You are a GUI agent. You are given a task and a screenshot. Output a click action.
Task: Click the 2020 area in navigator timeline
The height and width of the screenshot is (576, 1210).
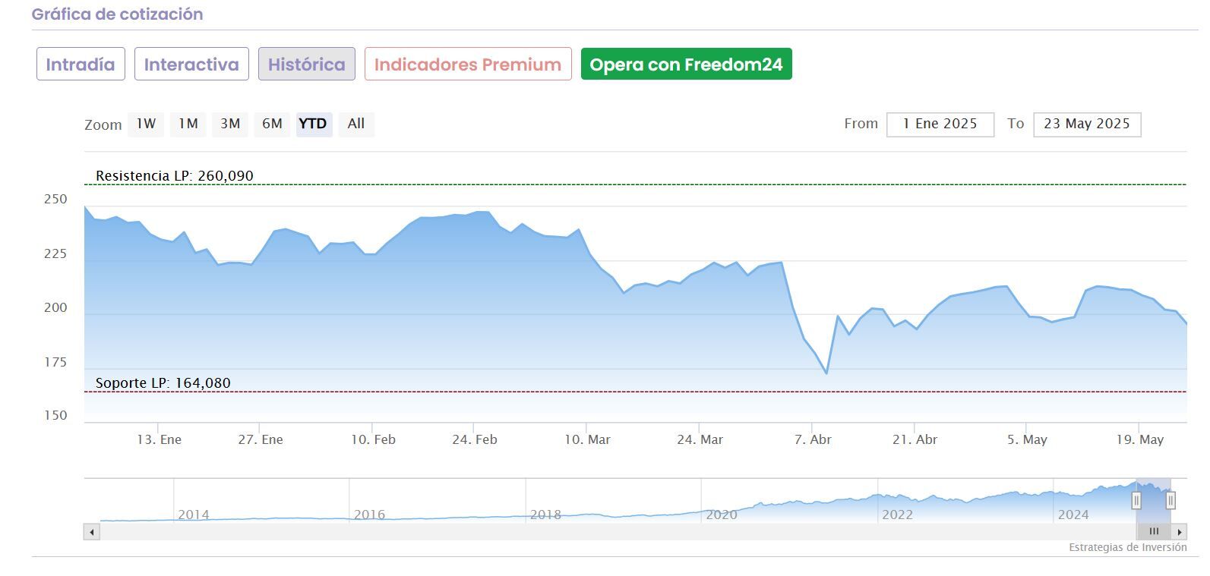click(x=722, y=514)
